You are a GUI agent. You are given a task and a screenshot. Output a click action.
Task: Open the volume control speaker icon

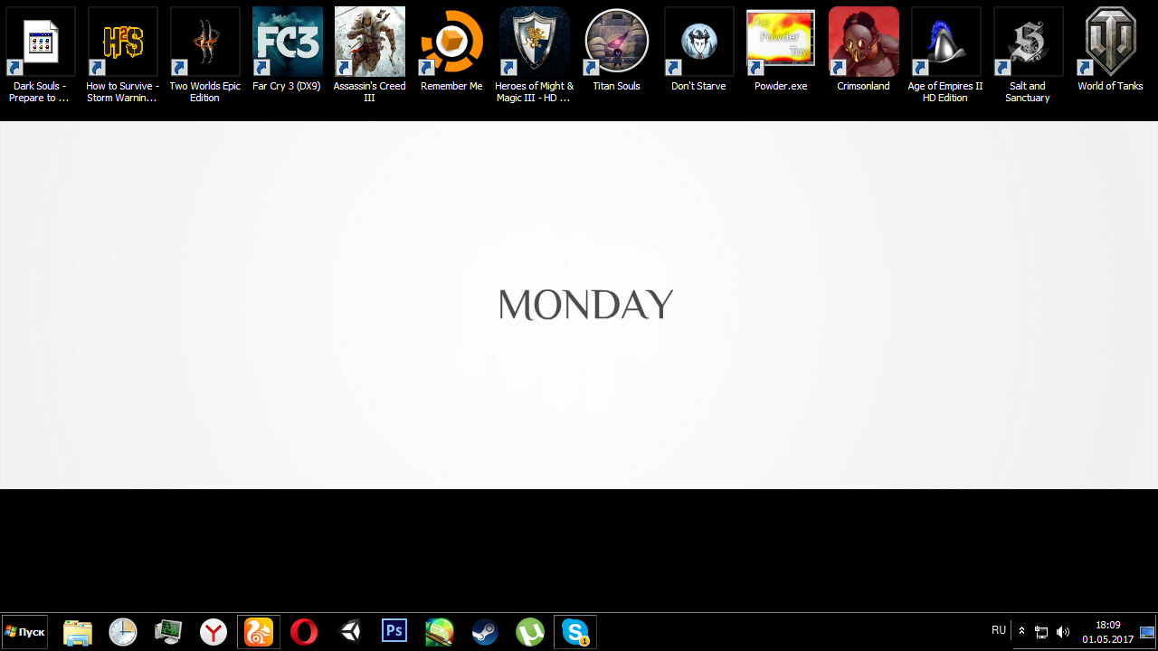1063,632
